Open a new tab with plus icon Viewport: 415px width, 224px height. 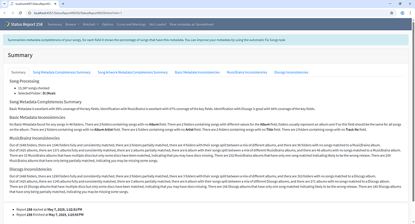63,4
